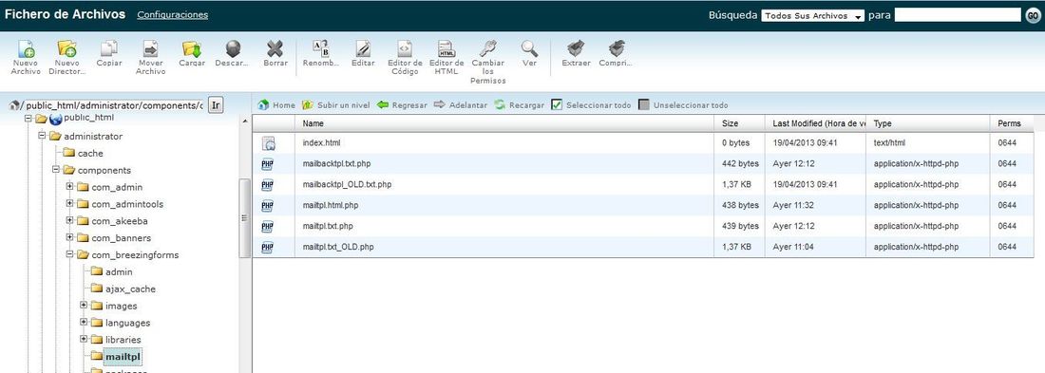The height and width of the screenshot is (373, 1045).
Task: Click Cambiar los Permisos icon
Action: [x=488, y=48]
